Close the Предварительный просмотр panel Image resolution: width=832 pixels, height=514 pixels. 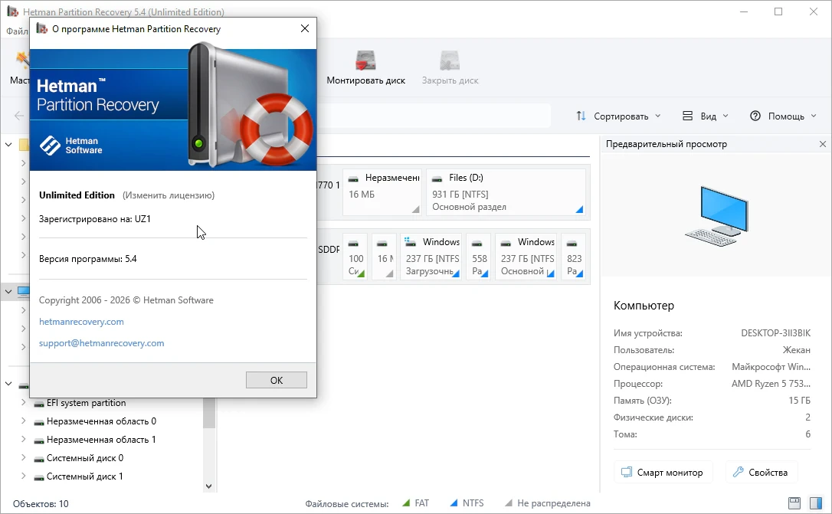pos(823,144)
